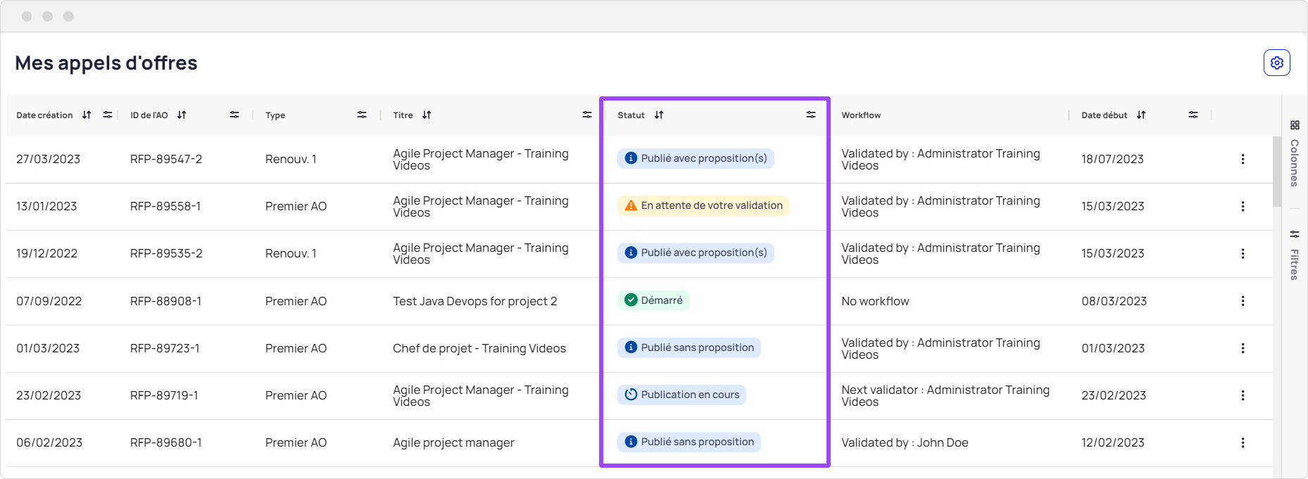Open filter options for Statut column
The height and width of the screenshot is (479, 1308).
coord(811,115)
